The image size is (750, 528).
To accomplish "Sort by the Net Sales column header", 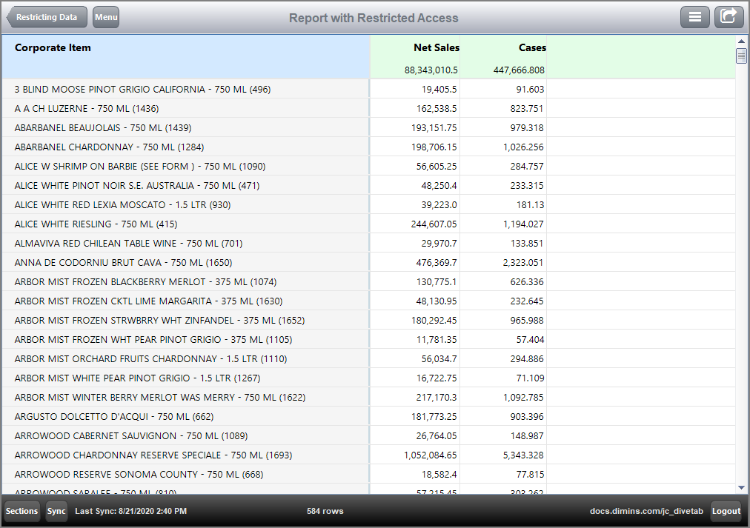I will point(434,48).
